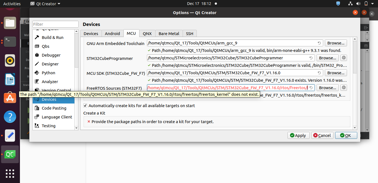This screenshot has width=378, height=183.
Task: Switch to the Android tab
Action: tap(112, 33)
